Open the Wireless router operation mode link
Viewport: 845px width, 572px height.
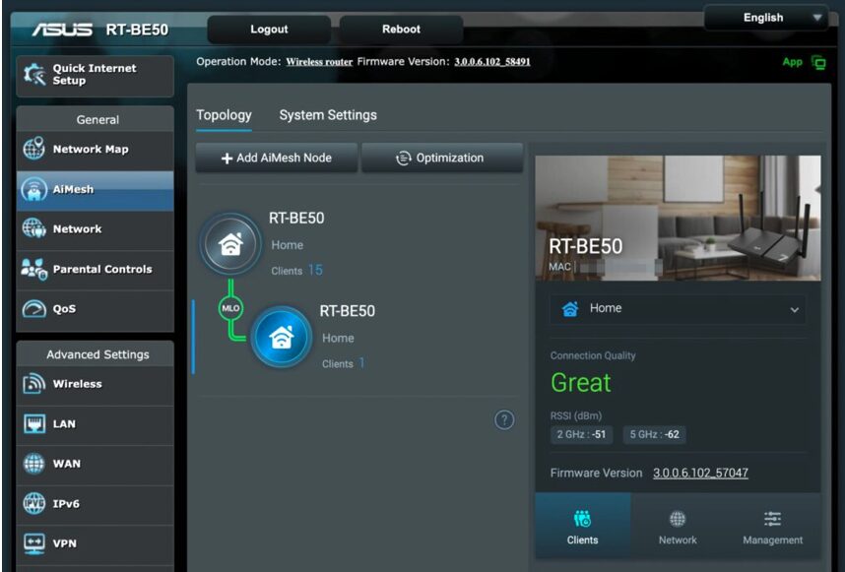319,62
